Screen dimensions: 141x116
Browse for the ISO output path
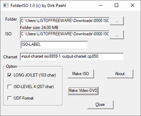[117, 35]
